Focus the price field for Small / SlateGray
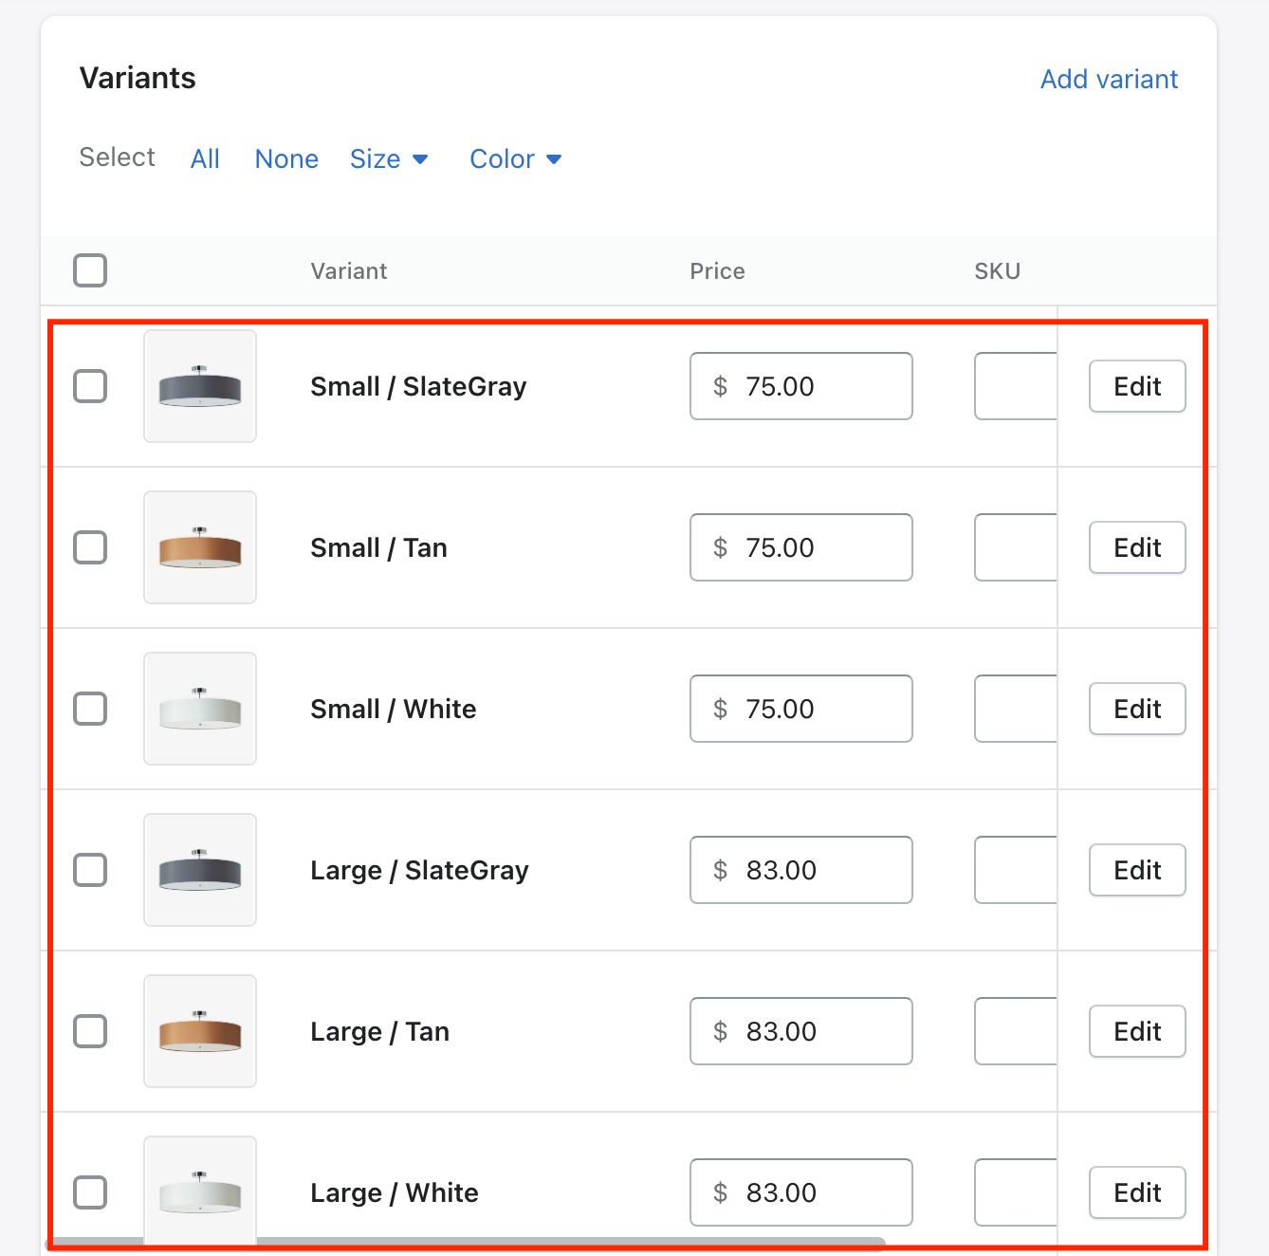Screen dimensions: 1269x1256 click(x=801, y=386)
